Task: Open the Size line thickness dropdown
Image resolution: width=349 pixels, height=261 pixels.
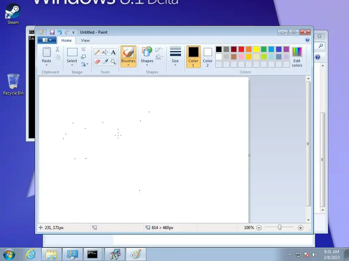Action: pos(176,56)
